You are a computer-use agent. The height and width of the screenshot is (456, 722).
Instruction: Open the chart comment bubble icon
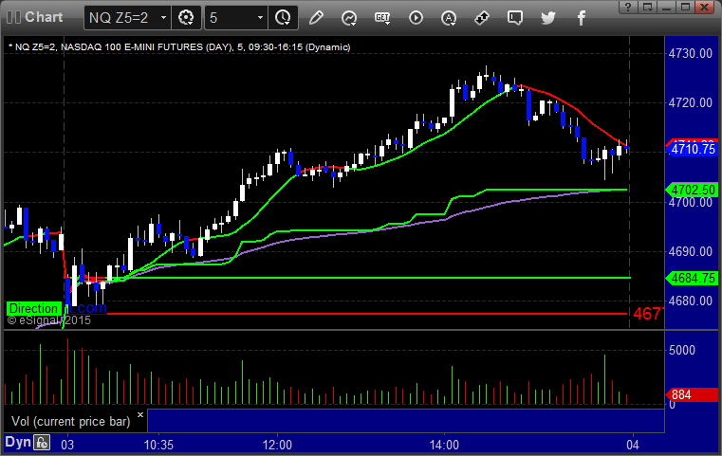click(x=515, y=18)
